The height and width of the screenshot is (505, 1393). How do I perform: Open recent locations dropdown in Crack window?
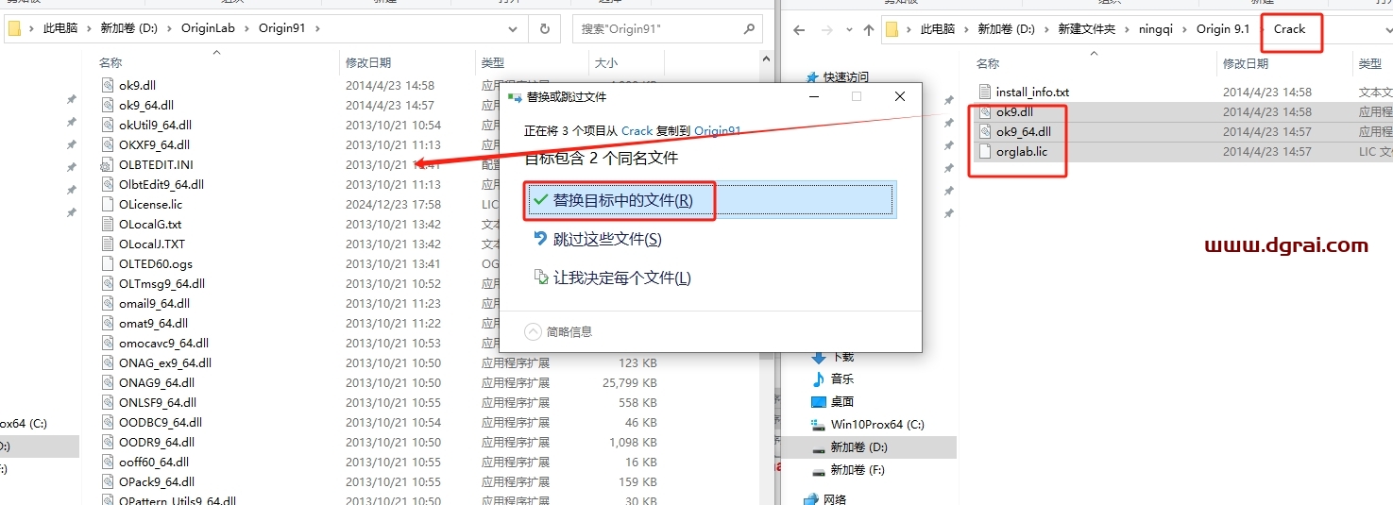850,30
